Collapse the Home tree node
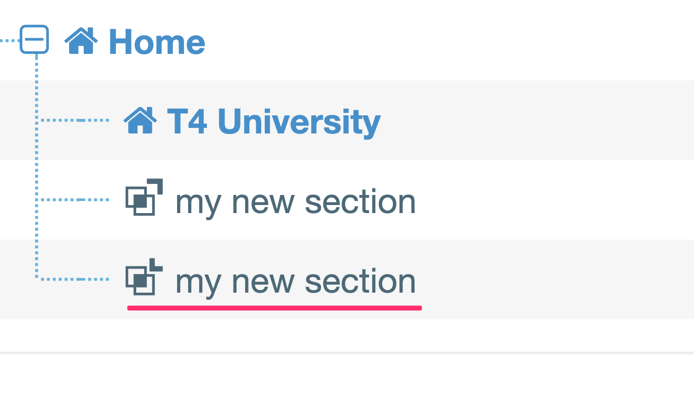The width and height of the screenshot is (694, 406). (34, 39)
